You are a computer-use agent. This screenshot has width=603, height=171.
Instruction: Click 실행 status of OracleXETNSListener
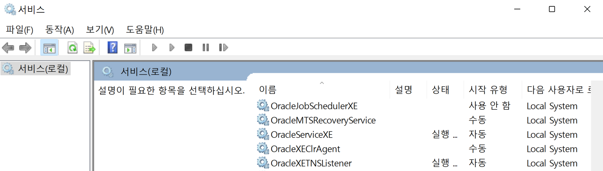coord(444,163)
